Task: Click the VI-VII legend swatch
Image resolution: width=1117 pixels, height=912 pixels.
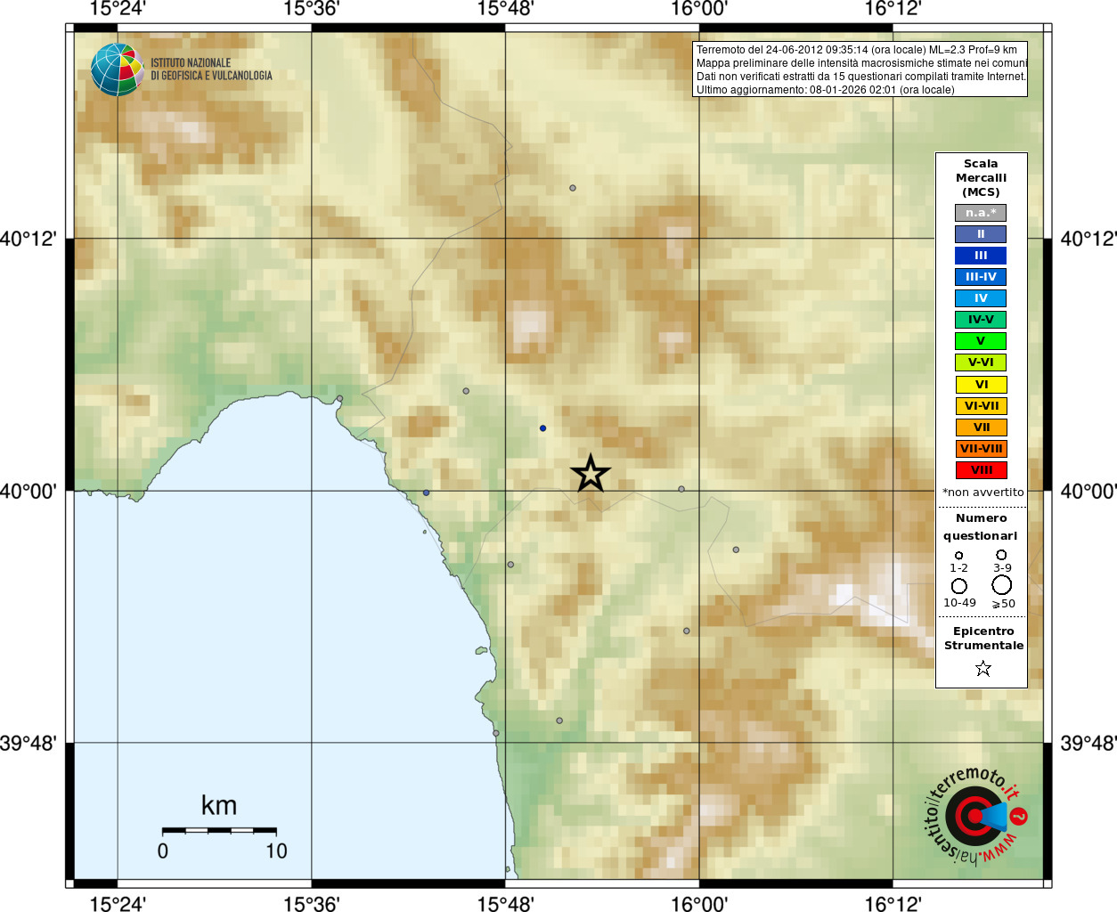Action: 981,406
